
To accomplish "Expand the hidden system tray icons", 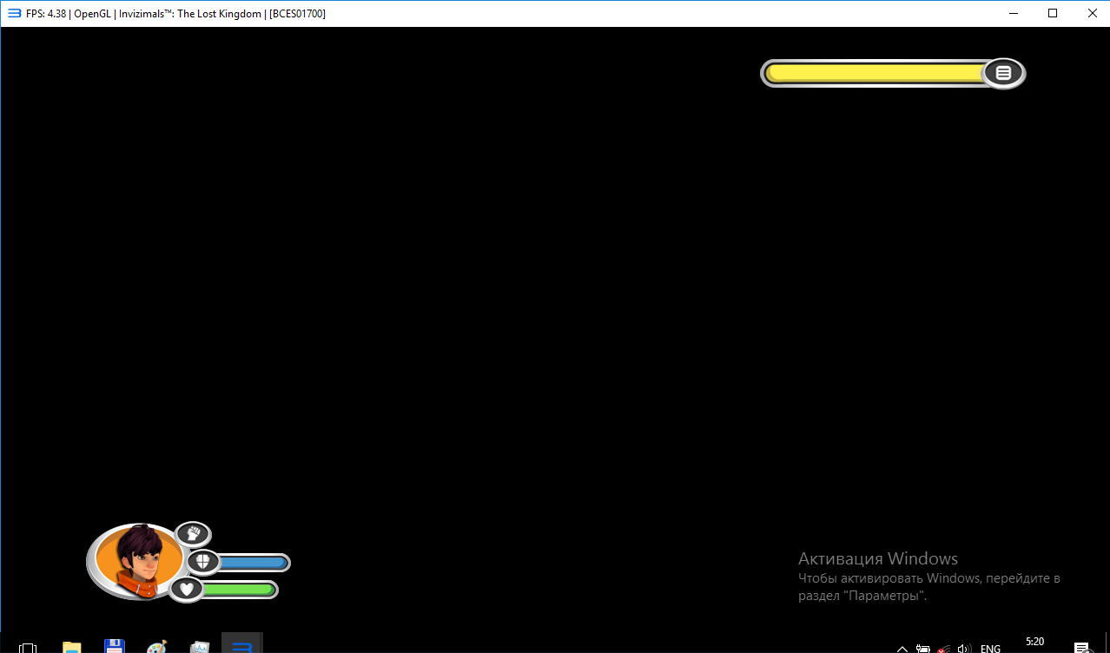I will [902, 648].
